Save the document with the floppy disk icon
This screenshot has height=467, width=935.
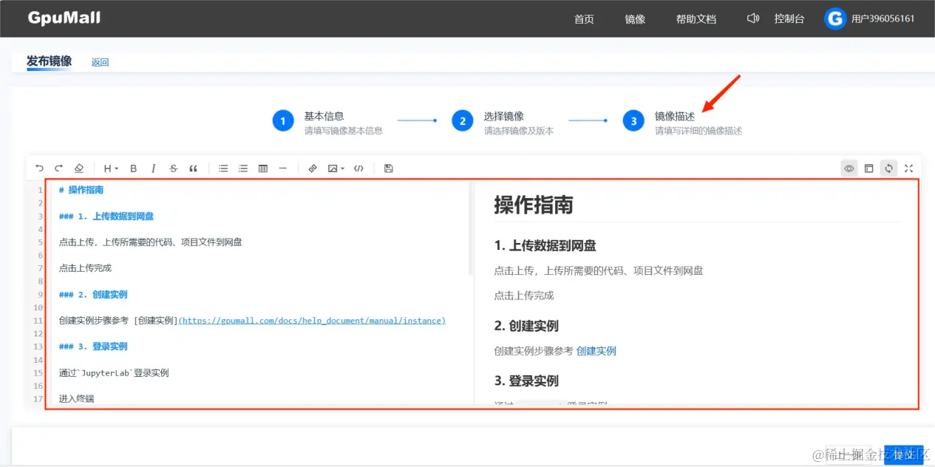[389, 168]
